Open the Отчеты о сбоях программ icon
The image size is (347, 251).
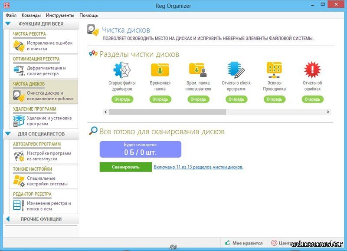pyautogui.click(x=236, y=70)
